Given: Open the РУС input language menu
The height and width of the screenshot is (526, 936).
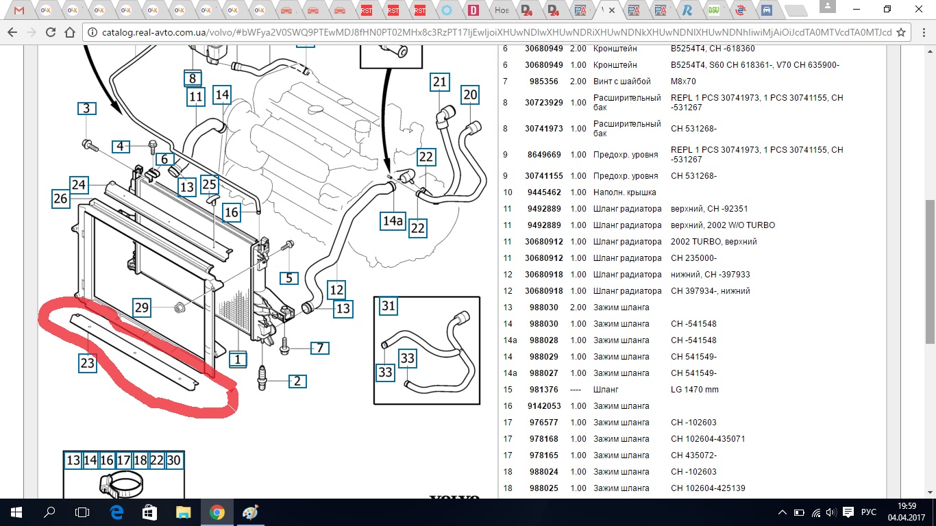Looking at the screenshot, I should pyautogui.click(x=868, y=512).
